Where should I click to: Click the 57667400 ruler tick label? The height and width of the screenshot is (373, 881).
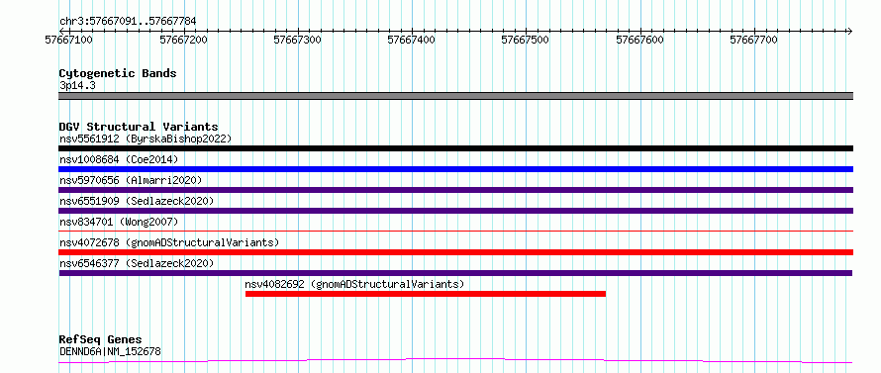point(411,40)
